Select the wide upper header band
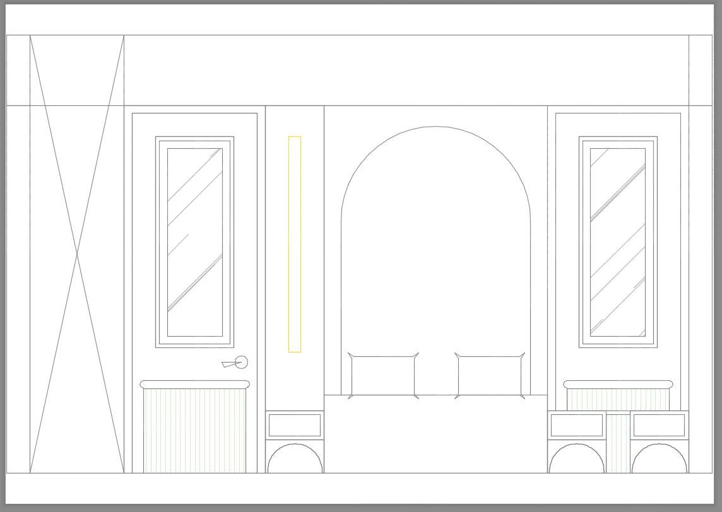This screenshot has height=512, width=722. pyautogui.click(x=404, y=70)
